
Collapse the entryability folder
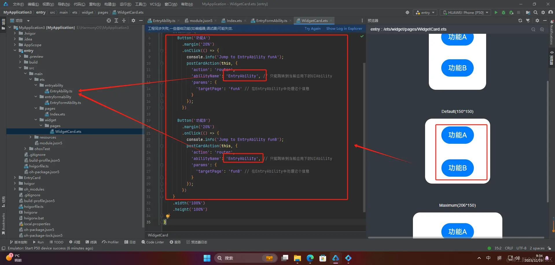(36, 85)
